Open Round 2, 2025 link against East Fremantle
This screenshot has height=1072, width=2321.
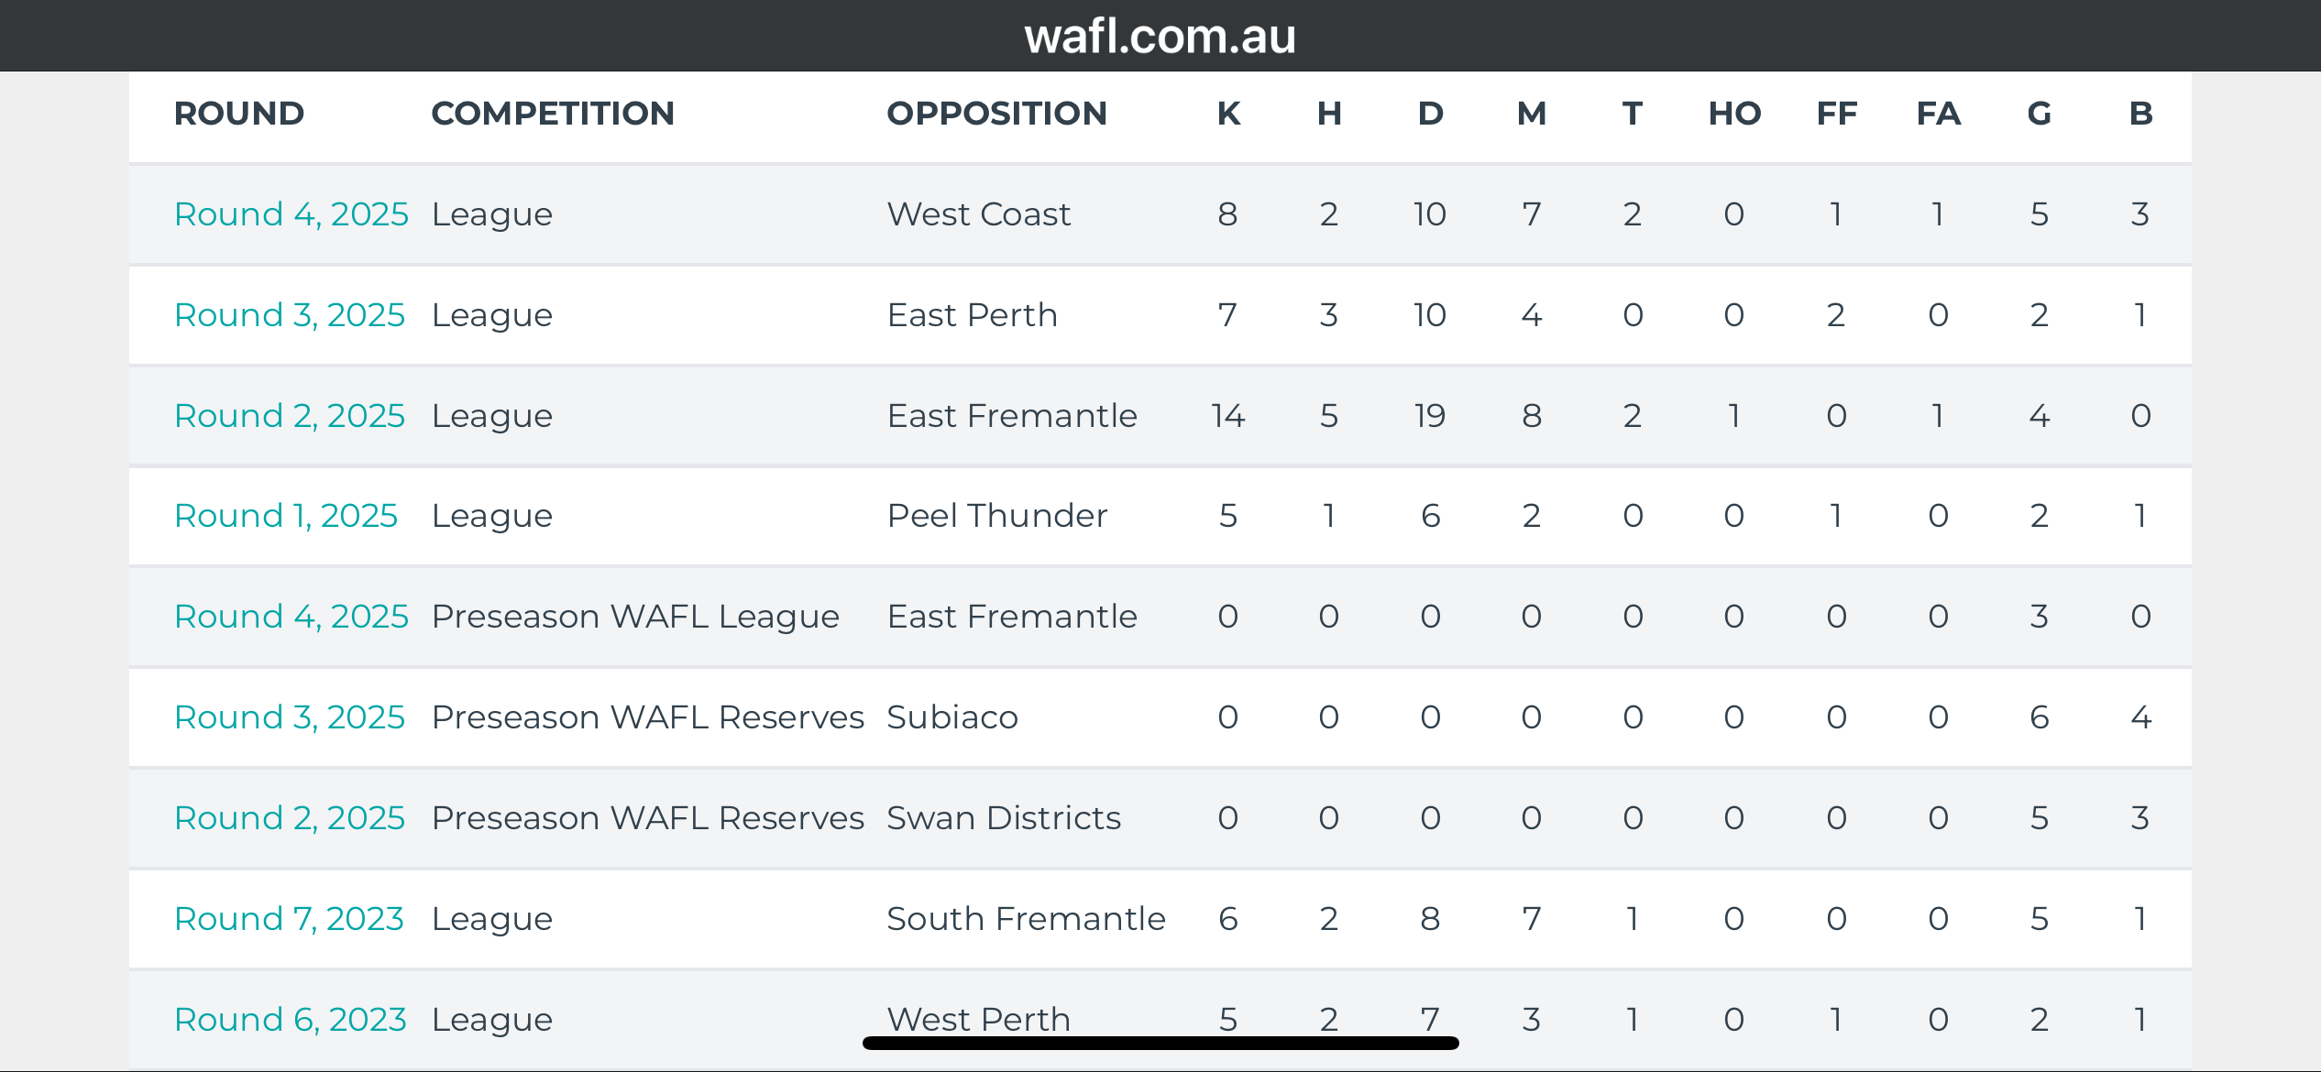[x=290, y=416]
